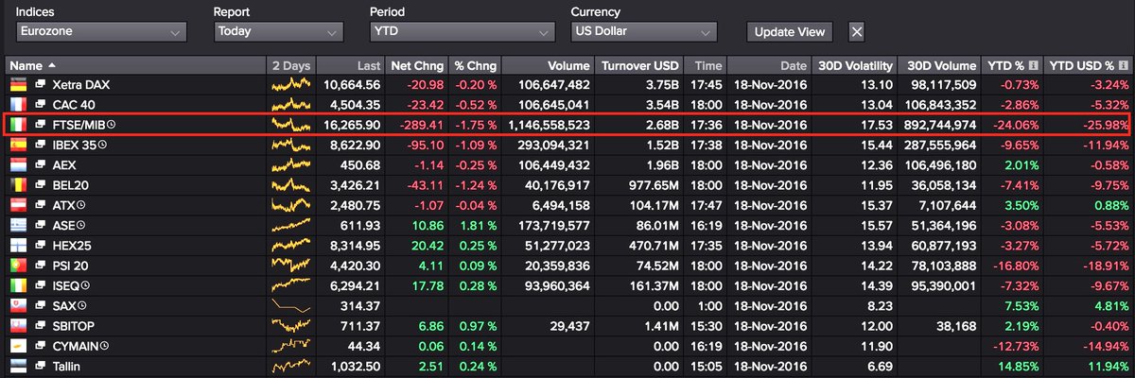
Task: Click the Spanish flag in the IBEX 35 row
Action: (x=18, y=145)
